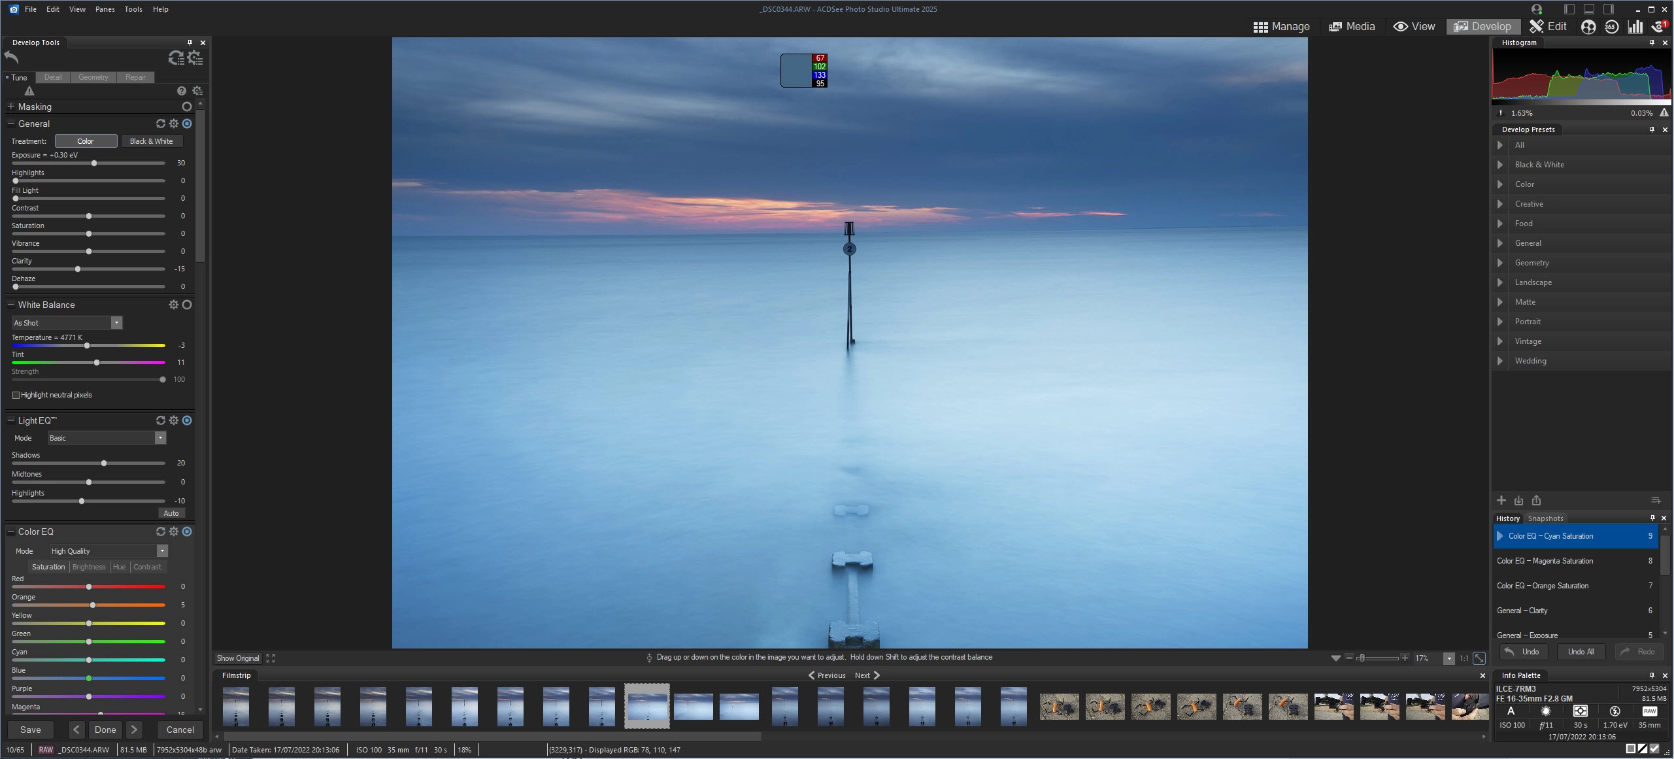Click the export presets icon
Screen dimensions: 1674x759
tap(1536, 500)
